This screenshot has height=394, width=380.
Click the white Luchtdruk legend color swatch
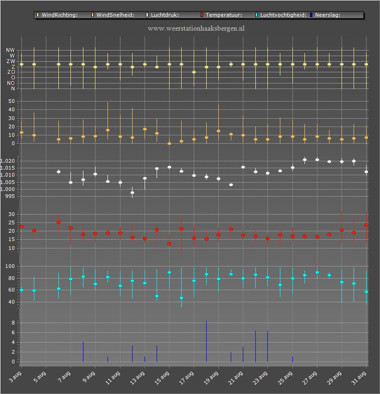[147, 15]
